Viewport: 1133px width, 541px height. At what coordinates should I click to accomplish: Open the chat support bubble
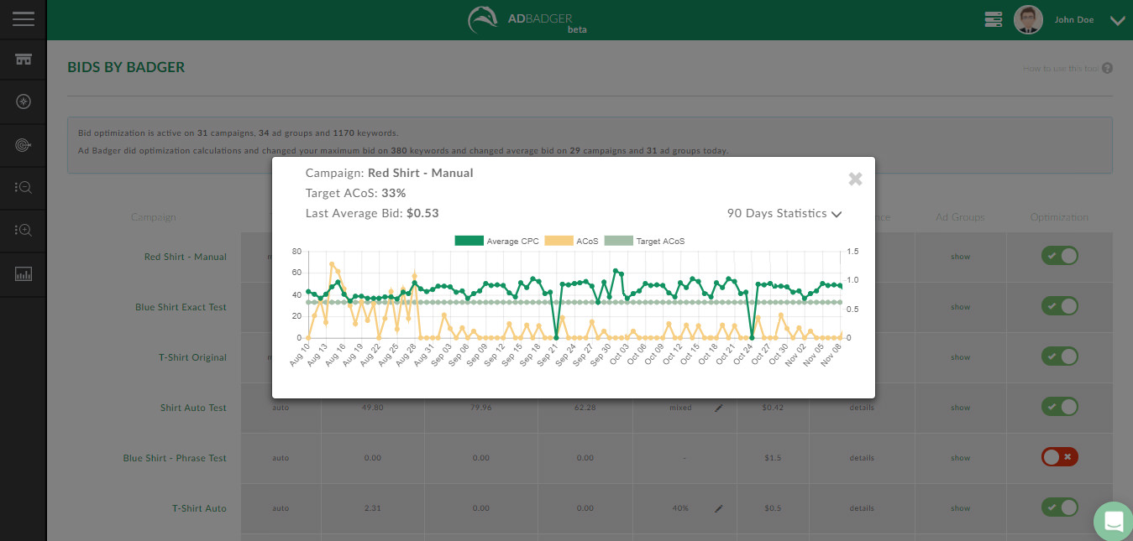point(1114,521)
